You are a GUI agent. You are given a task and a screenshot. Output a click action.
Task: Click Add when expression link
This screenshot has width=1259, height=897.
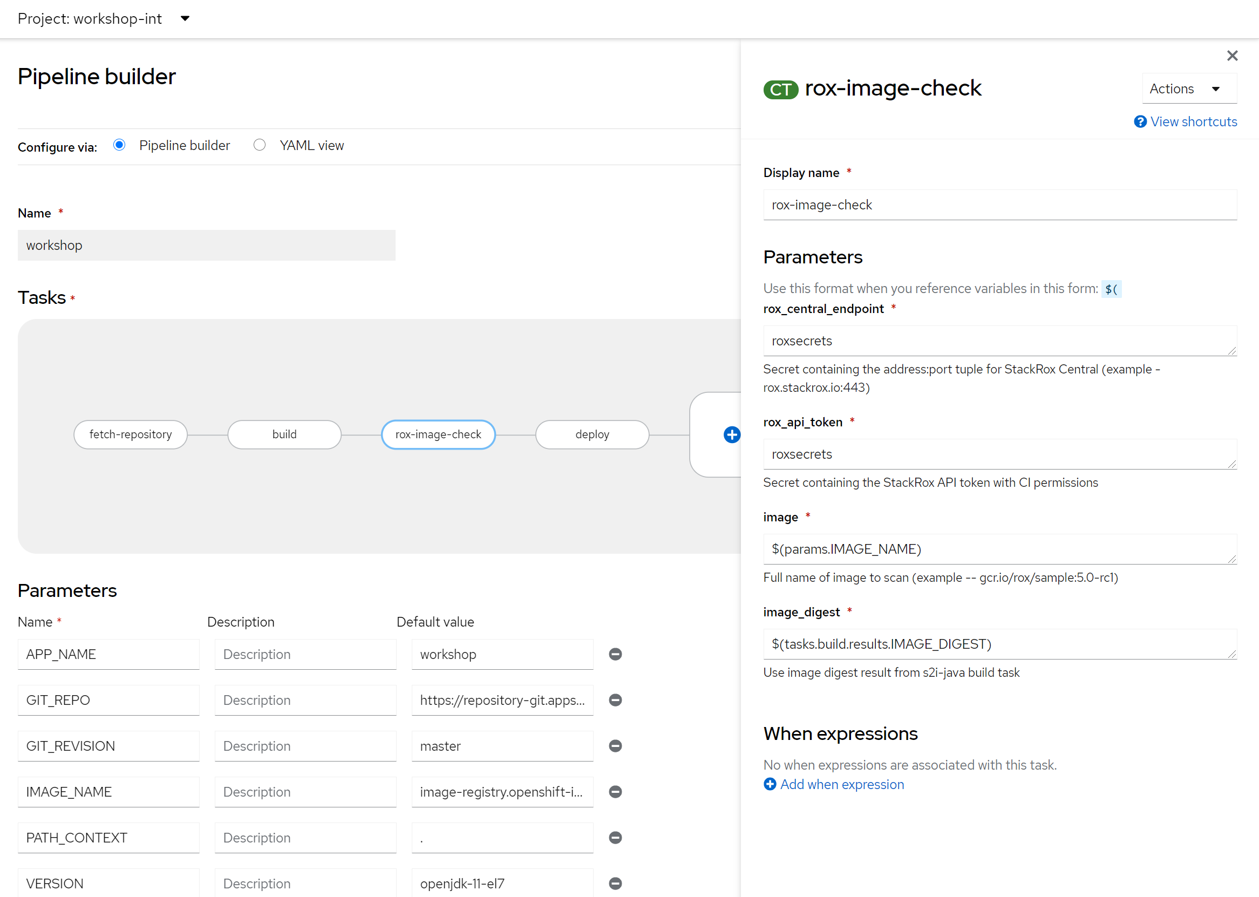tap(842, 784)
